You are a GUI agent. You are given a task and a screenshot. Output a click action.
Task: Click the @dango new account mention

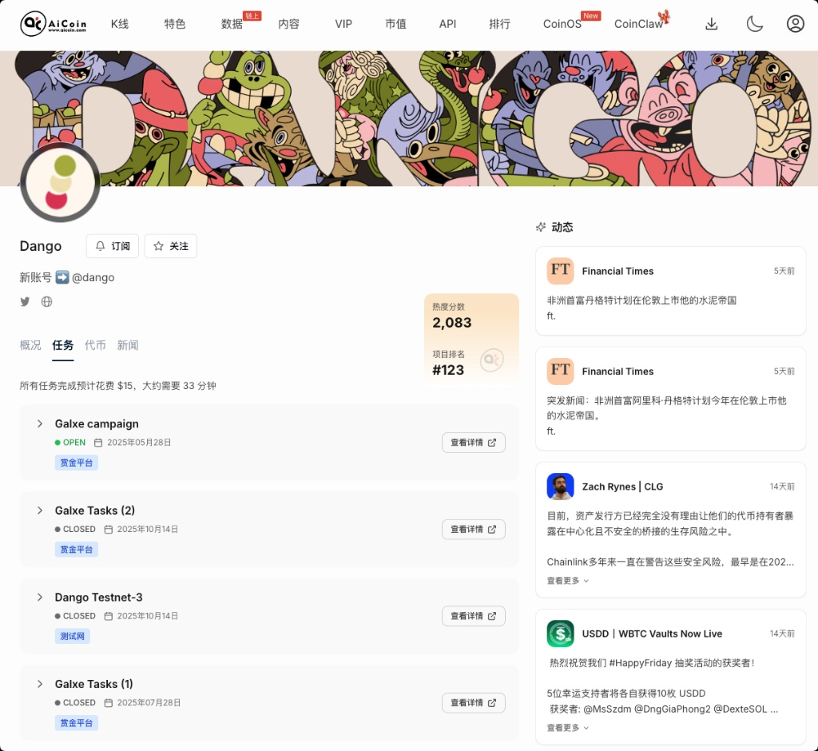pos(93,277)
